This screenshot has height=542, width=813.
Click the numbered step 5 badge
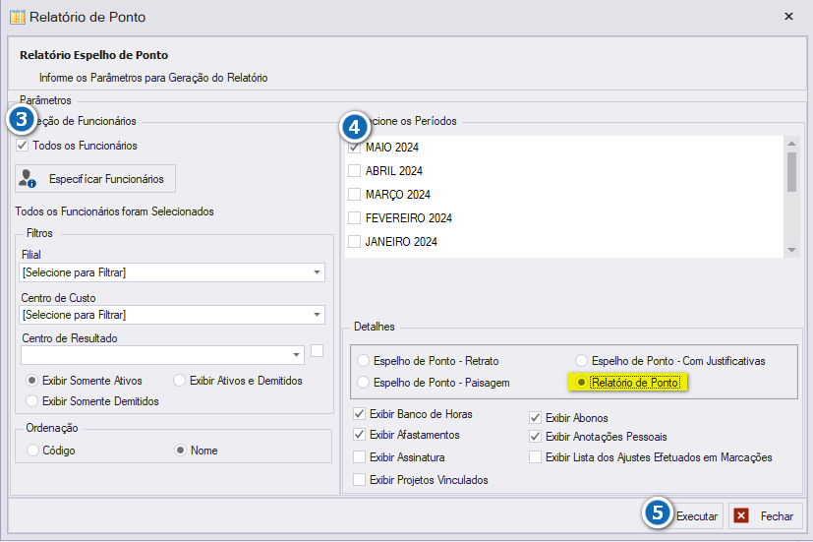tap(658, 512)
